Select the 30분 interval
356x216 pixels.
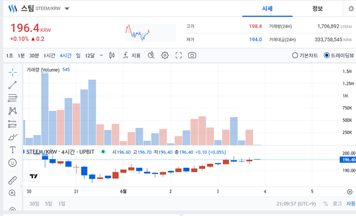pos(34,56)
